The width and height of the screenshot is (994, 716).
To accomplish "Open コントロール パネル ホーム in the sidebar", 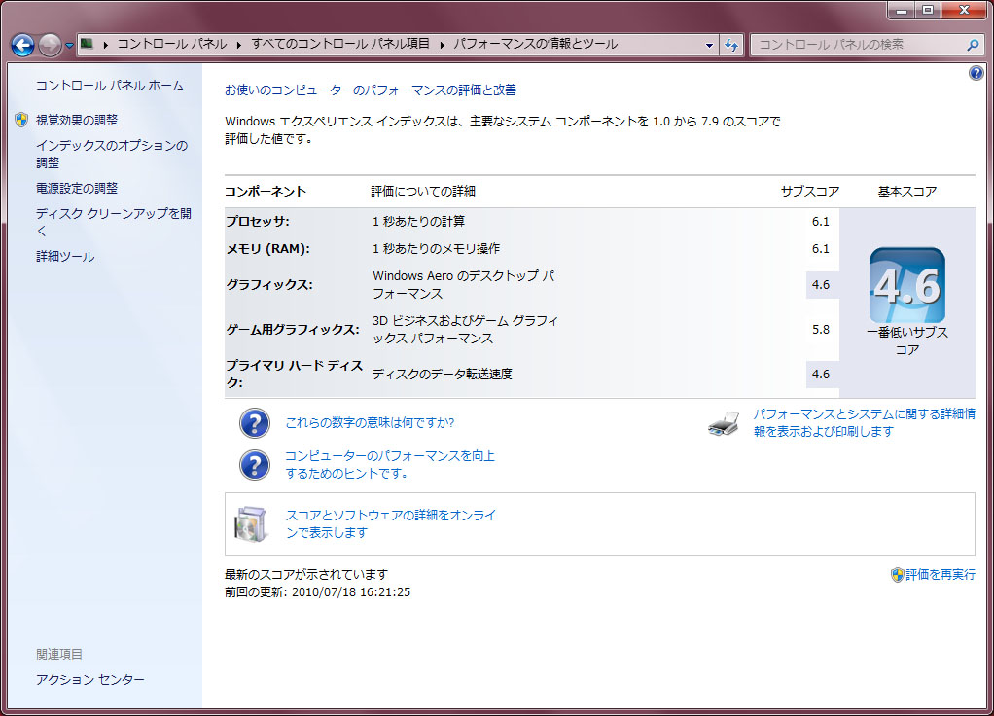I will (x=110, y=86).
